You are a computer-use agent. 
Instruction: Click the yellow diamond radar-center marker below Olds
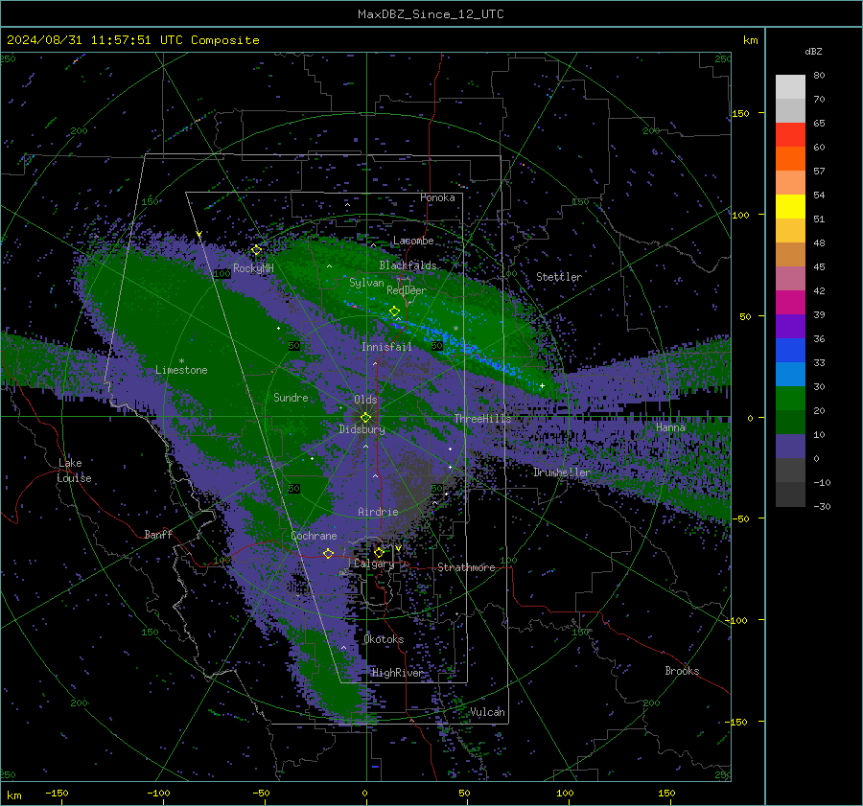coord(365,417)
